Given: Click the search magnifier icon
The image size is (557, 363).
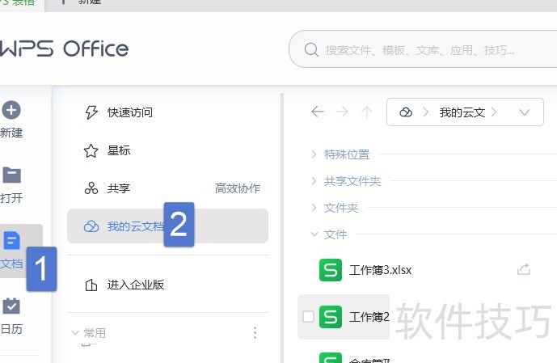Looking at the screenshot, I should (x=311, y=50).
